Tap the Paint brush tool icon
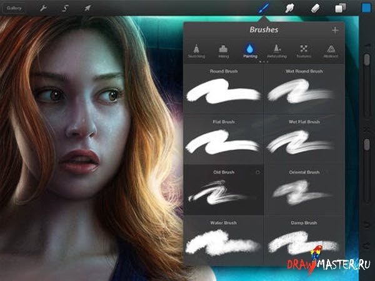 click(x=263, y=8)
